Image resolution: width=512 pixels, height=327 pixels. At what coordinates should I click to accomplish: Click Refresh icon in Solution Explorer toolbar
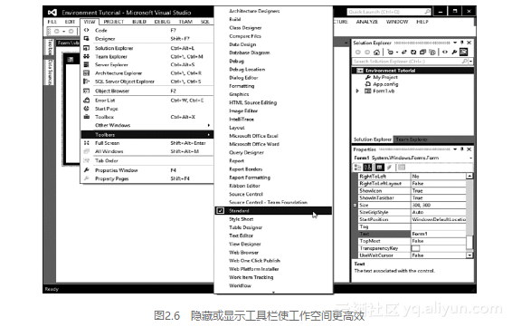413,52
